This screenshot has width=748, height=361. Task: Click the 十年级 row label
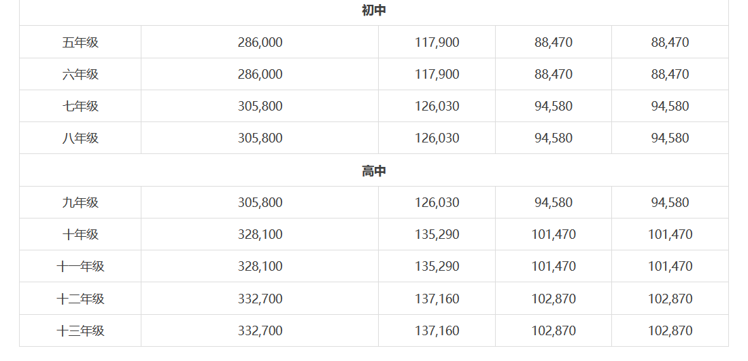pyautogui.click(x=80, y=234)
